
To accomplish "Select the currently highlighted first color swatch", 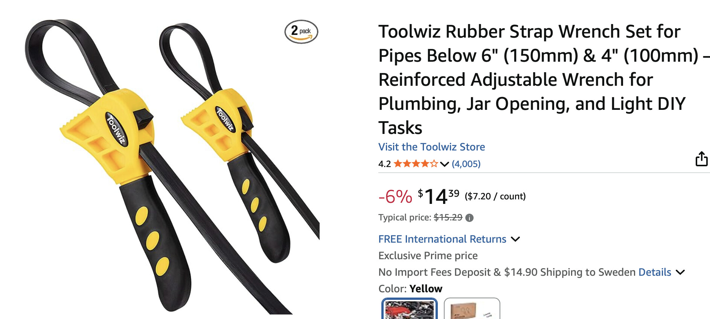I will 410,309.
